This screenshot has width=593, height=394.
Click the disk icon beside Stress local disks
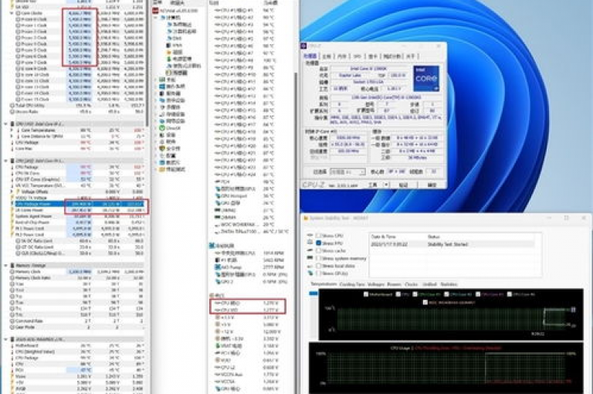[310, 266]
